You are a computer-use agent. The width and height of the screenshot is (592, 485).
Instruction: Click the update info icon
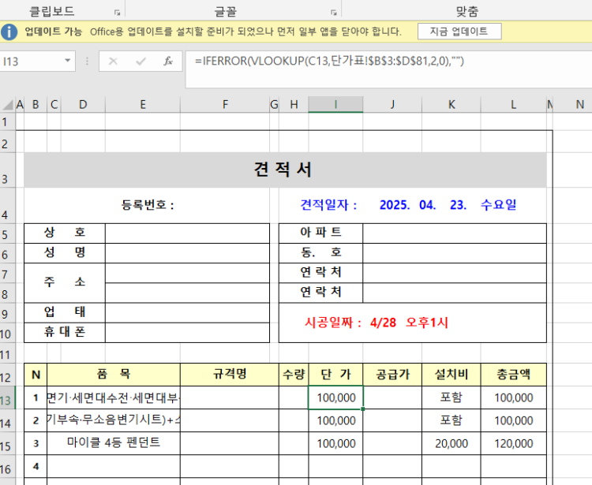(x=9, y=32)
